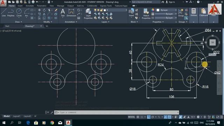Activate the Fillet tool
224x126 pixels.
49,14
